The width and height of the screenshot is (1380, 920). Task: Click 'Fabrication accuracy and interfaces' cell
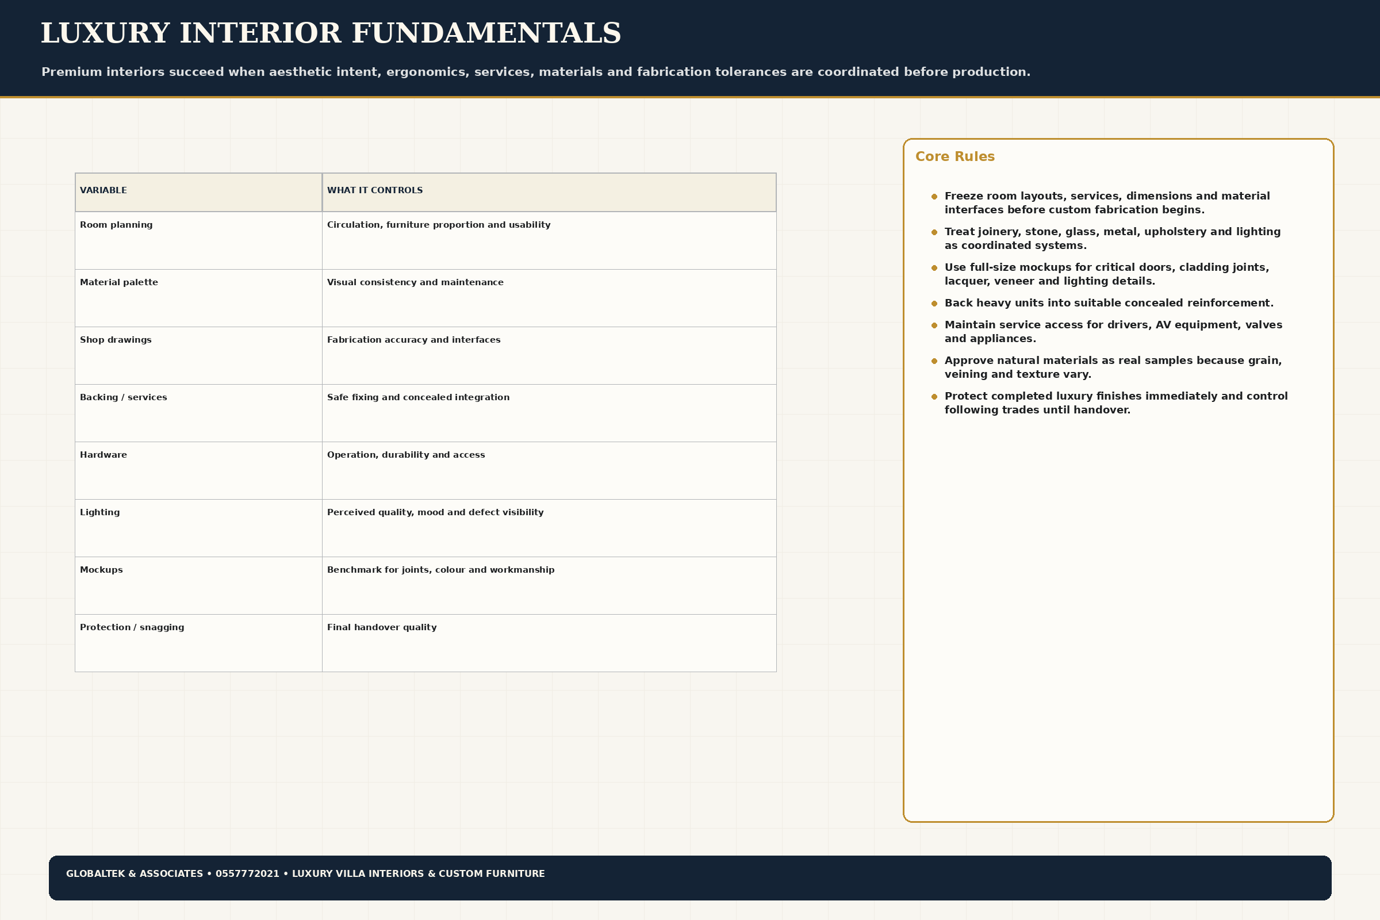point(549,355)
